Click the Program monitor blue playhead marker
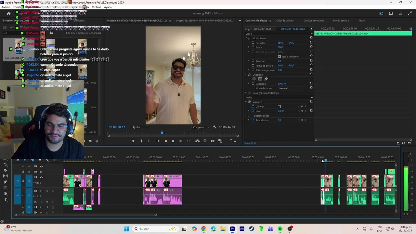The height and width of the screenshot is (234, 416). pos(162,133)
